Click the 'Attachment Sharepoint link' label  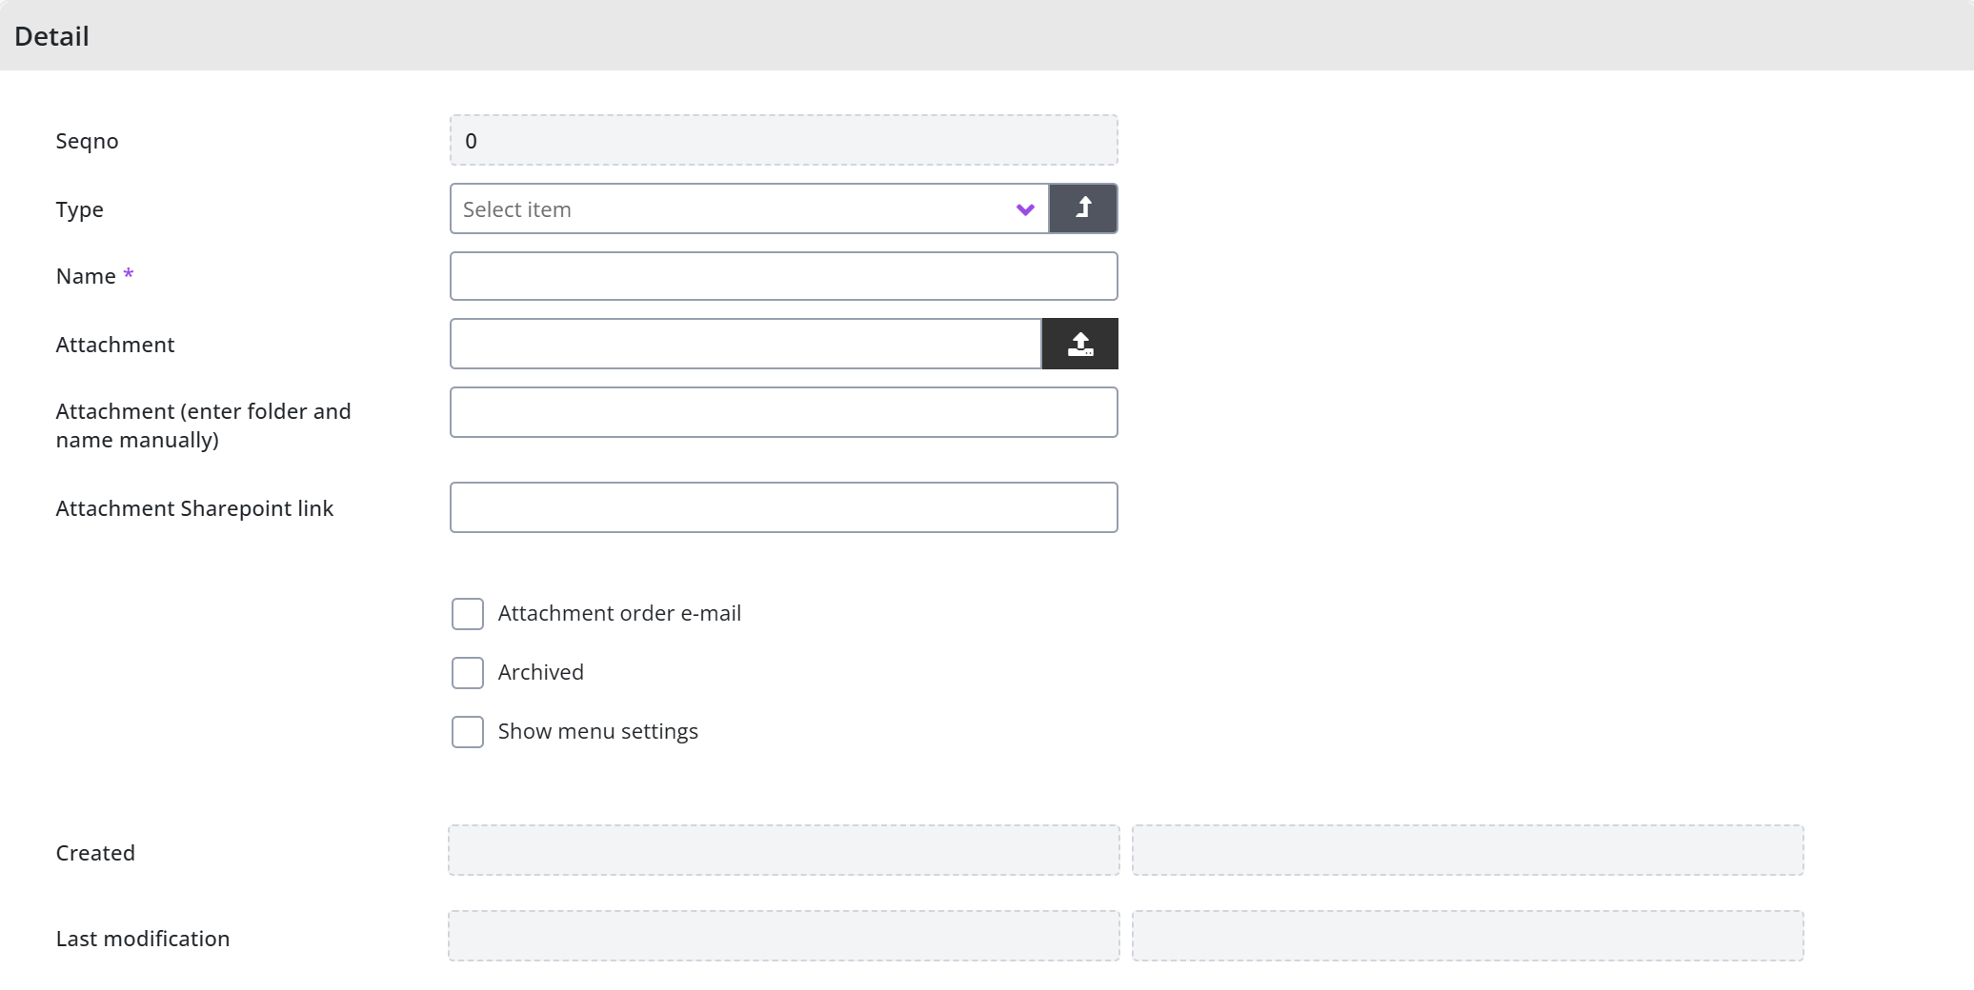tap(194, 508)
